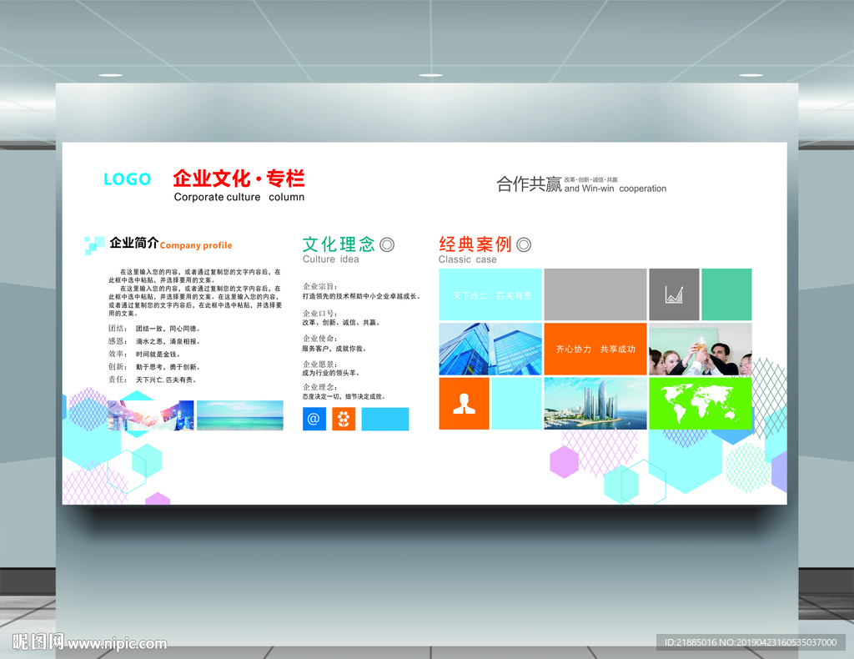Expand the 经典案例 Classic case section
The width and height of the screenshot is (854, 659).
tap(475, 244)
